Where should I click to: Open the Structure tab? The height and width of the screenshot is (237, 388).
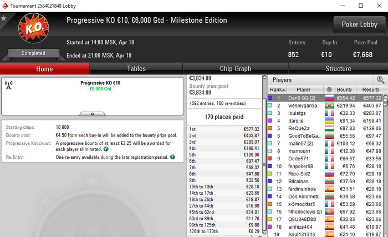pyautogui.click(x=338, y=69)
